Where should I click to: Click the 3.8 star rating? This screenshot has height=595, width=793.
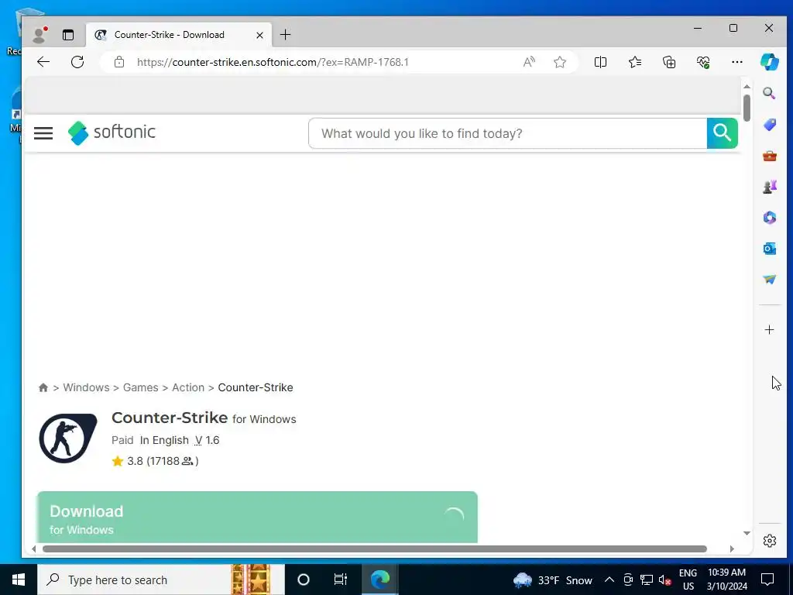click(155, 461)
